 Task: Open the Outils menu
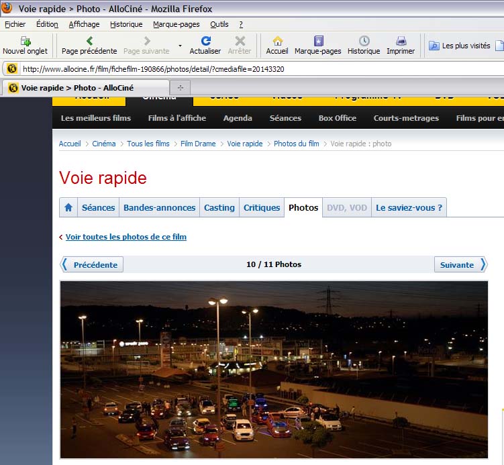point(219,24)
